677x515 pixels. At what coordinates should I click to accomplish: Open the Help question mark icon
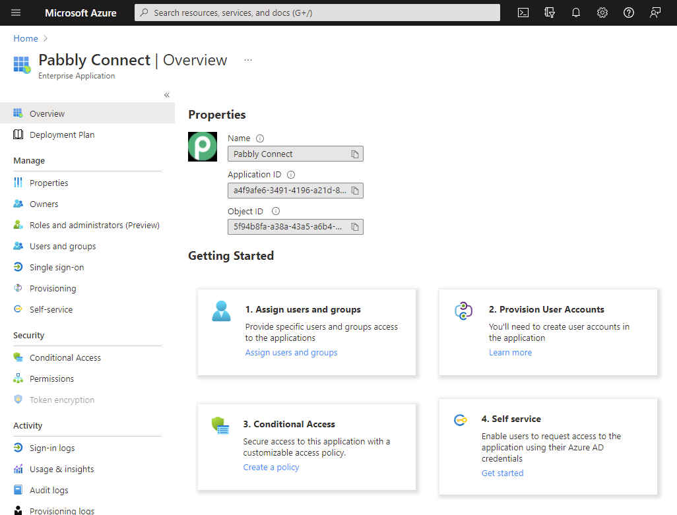[x=629, y=13]
